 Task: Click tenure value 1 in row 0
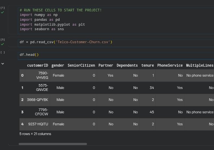point(153,75)
